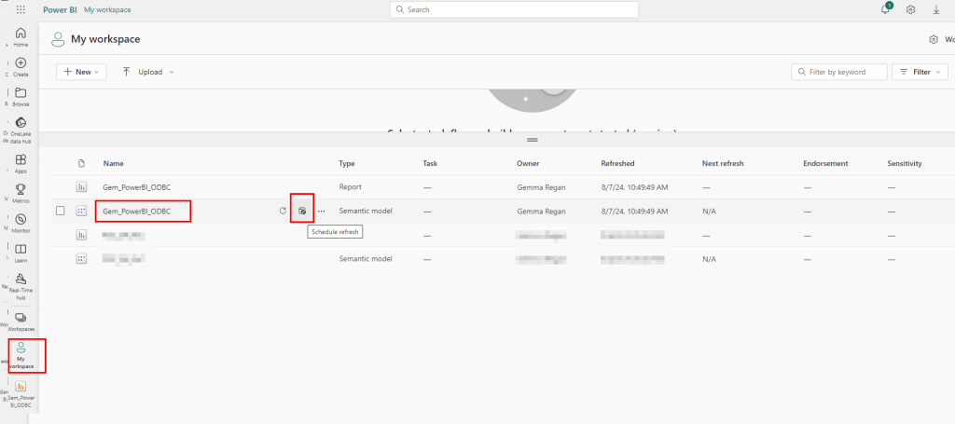Sort by the Next refresh column header
The height and width of the screenshot is (424, 955).
coord(723,164)
